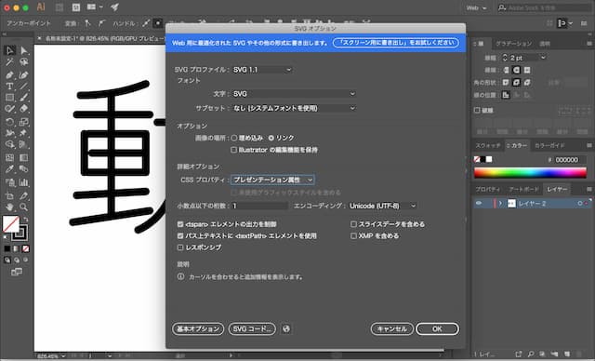The width and height of the screenshot is (595, 361).
Task: Open the SVG プロファイル dropdown
Action: [x=262, y=70]
